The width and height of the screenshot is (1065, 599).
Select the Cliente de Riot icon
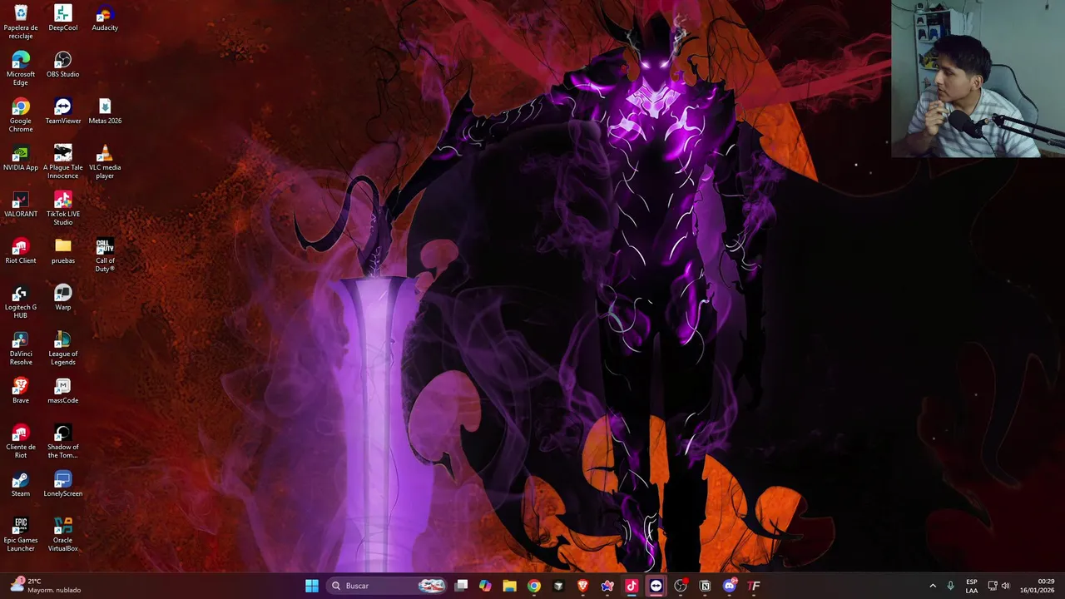(21, 441)
